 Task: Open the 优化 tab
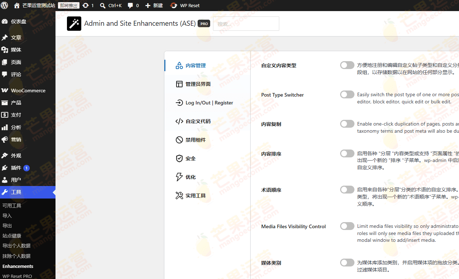pos(208,177)
